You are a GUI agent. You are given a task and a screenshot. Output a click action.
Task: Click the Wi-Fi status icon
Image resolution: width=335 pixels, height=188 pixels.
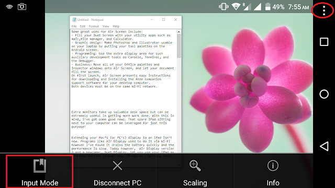point(236,7)
